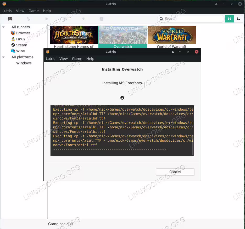Image resolution: width=245 pixels, height=229 pixels.
Task: Select the Steam runner
Action: tap(19, 45)
